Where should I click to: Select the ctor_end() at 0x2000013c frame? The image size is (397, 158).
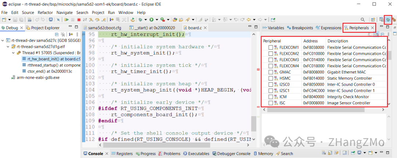pos(47,71)
